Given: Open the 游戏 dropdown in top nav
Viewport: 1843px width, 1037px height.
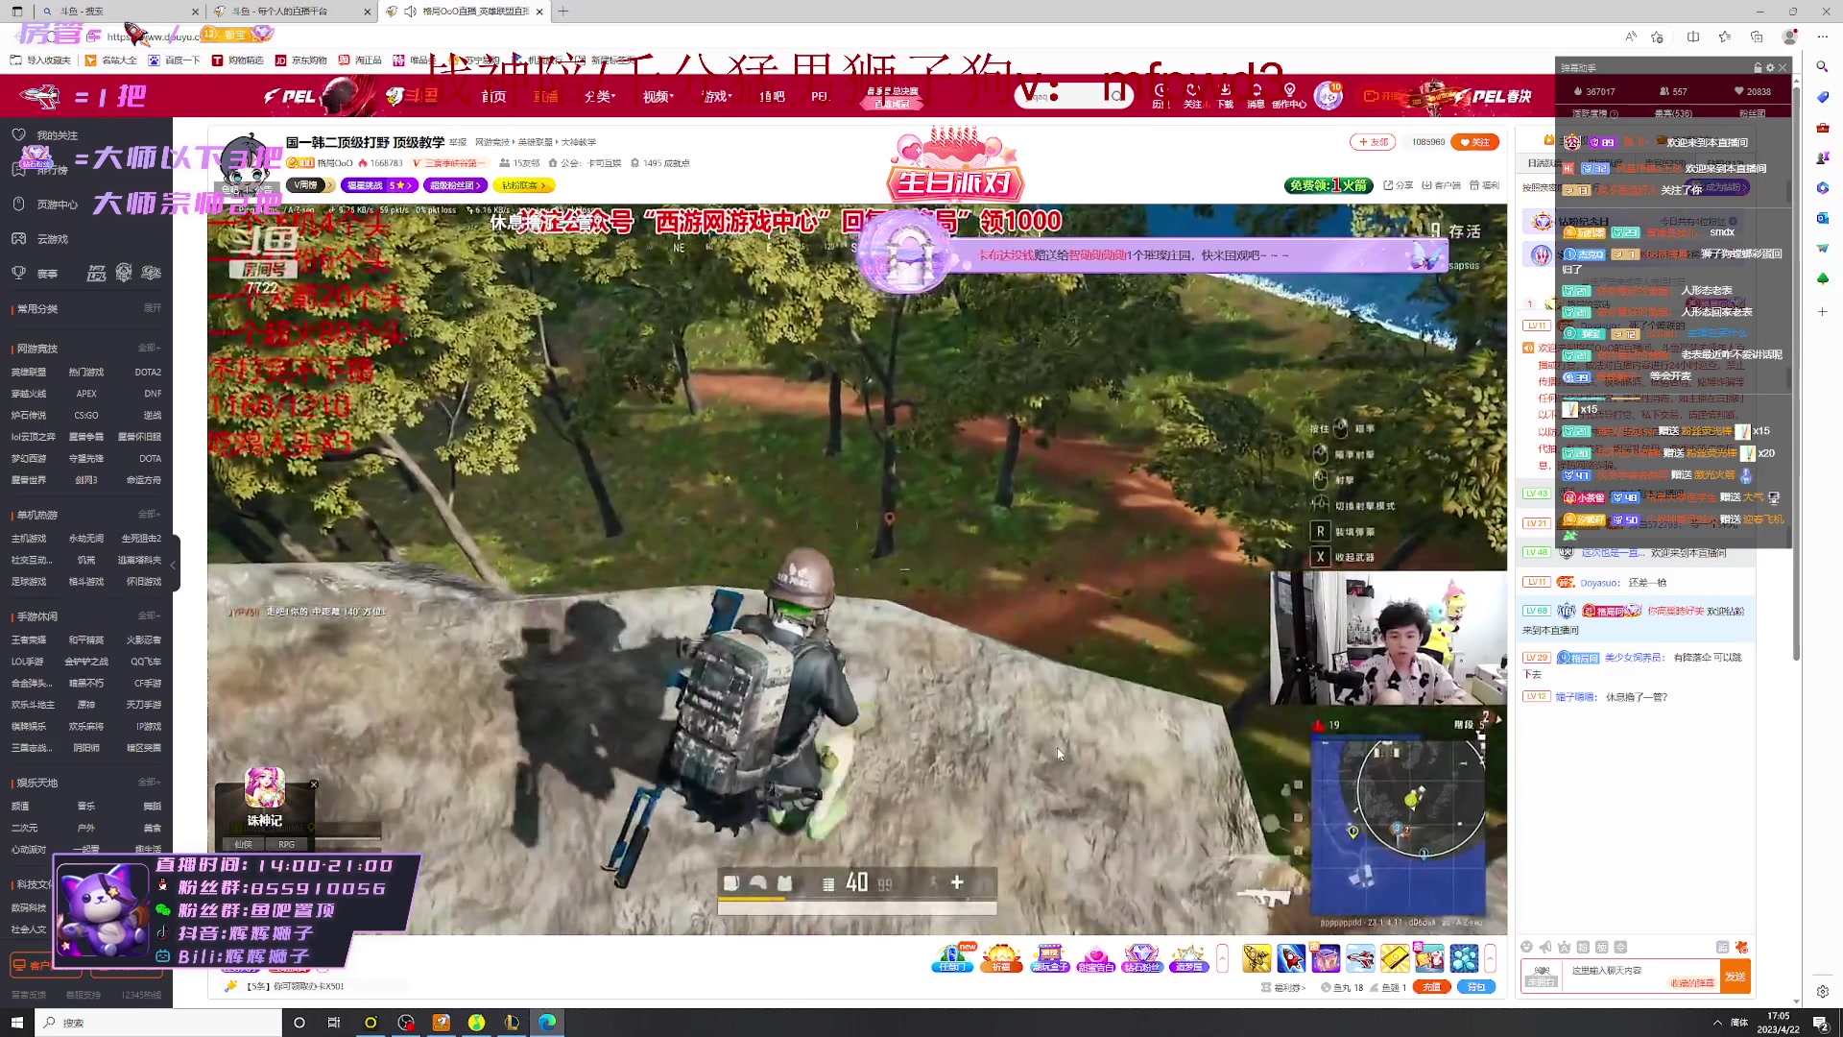Looking at the screenshot, I should pos(717,96).
